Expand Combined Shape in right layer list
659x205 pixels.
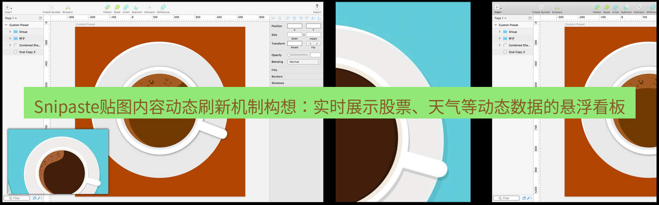pyautogui.click(x=500, y=45)
